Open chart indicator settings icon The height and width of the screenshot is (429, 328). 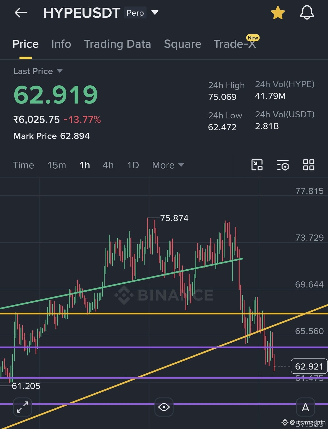pos(283,165)
